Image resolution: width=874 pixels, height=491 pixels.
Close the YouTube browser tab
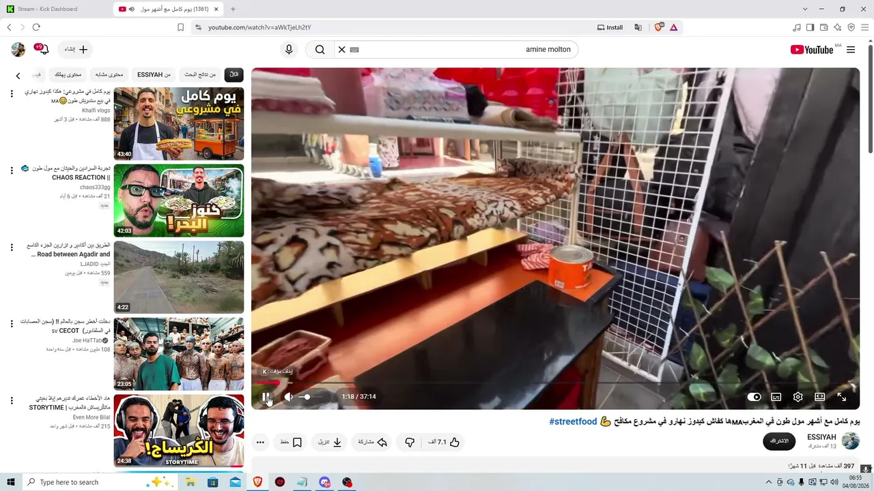click(217, 9)
